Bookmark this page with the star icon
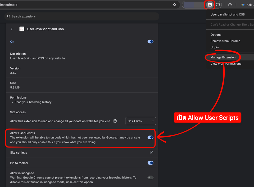This screenshot has width=254, height=187. click(174, 5)
